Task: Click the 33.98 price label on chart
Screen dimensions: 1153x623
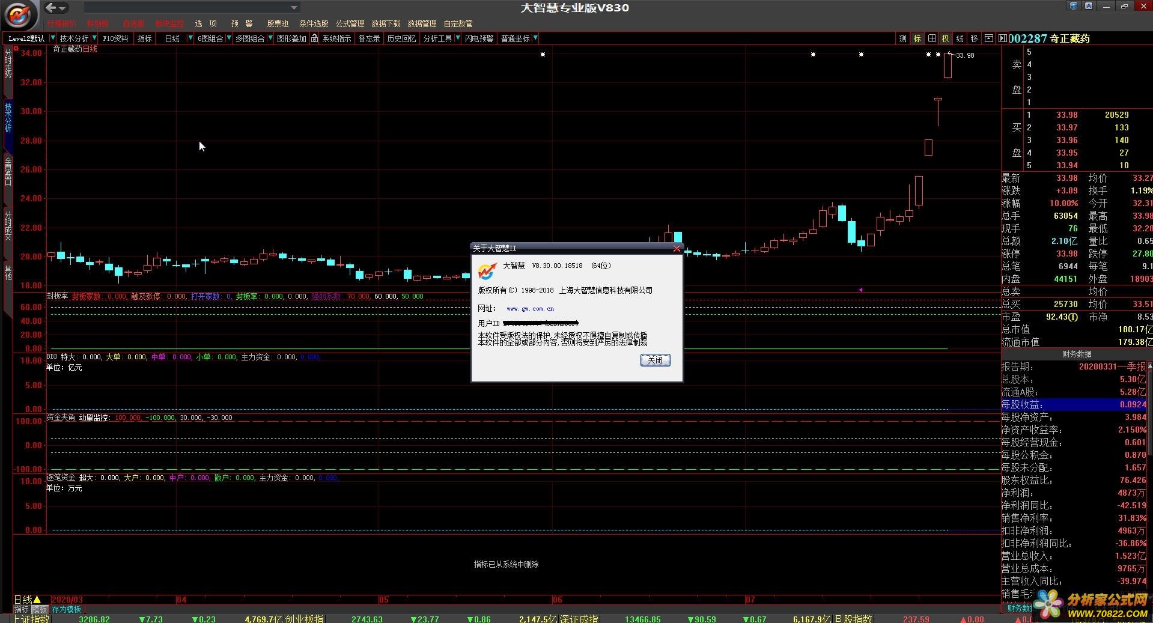Action: click(x=965, y=55)
